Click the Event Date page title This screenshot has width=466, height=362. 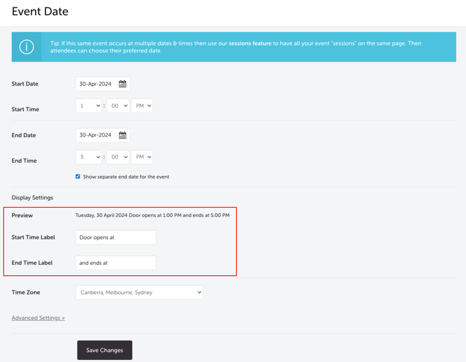(40, 11)
